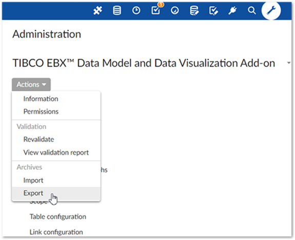Open View validation report menu entry

pyautogui.click(x=56, y=152)
